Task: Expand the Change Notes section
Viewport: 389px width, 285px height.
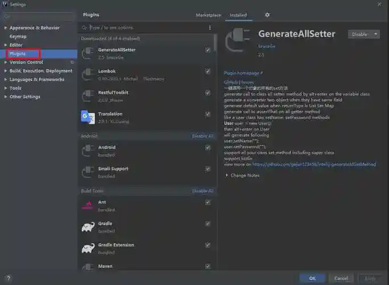Action: (245, 175)
